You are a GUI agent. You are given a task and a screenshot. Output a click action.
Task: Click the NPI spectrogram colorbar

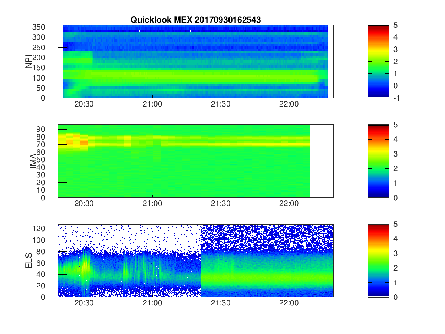point(378,62)
